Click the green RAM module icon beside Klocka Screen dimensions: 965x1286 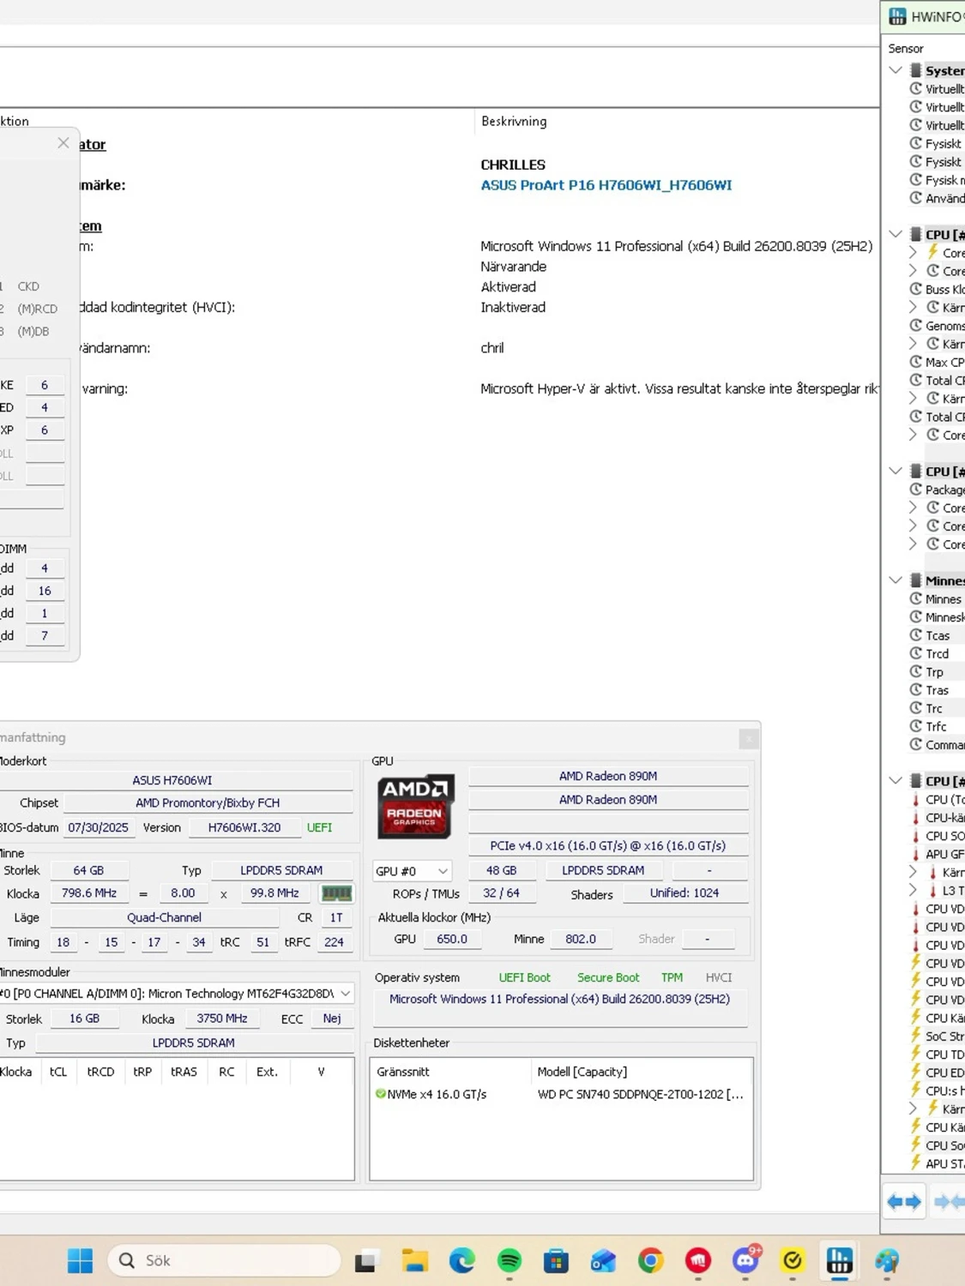pyautogui.click(x=336, y=892)
